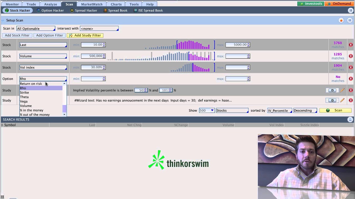The width and height of the screenshot is (355, 199).
Task: Open the Vol index filter dropdown
Action: click(43, 67)
